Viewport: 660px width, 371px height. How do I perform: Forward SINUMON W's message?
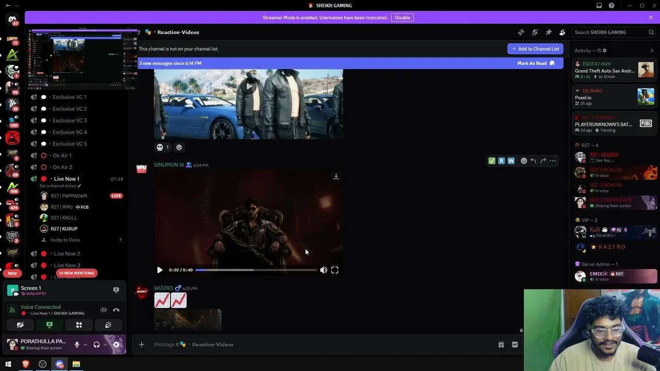pos(543,161)
